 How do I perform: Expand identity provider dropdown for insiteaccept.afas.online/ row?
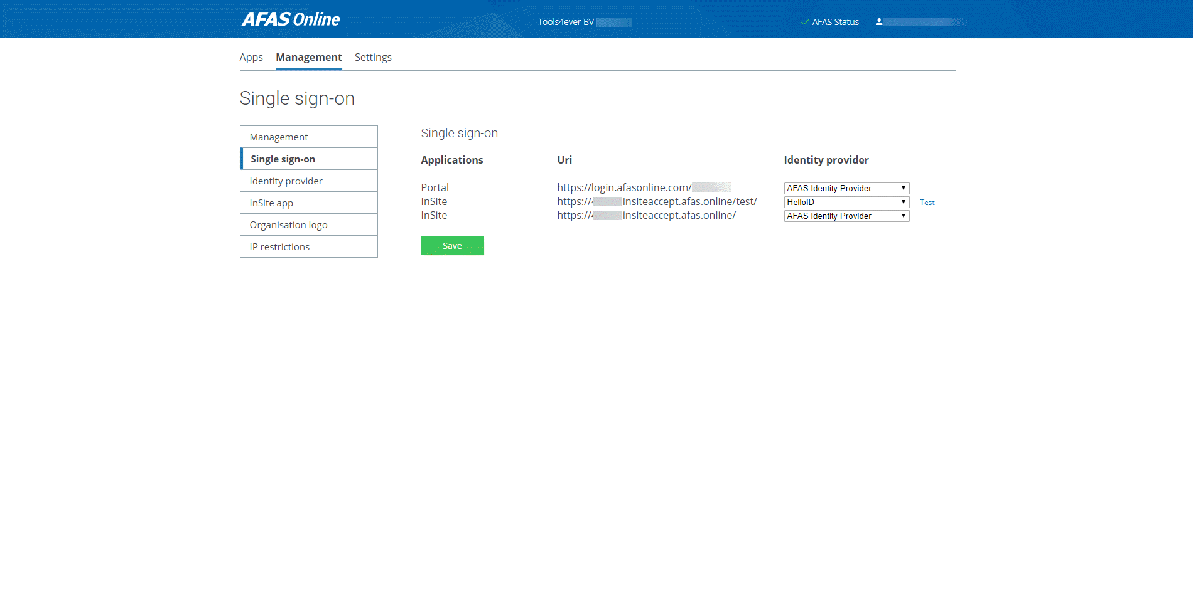click(846, 216)
